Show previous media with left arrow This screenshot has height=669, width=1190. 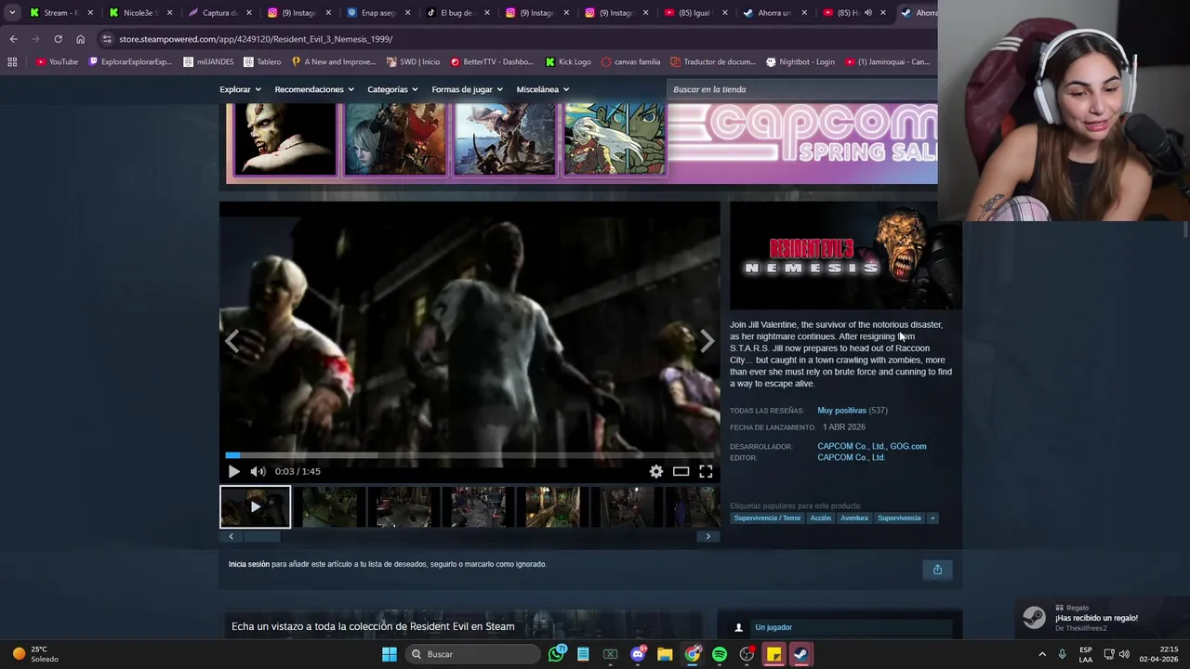coord(232,341)
